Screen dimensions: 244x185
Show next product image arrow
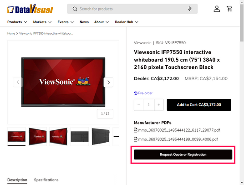108,82
